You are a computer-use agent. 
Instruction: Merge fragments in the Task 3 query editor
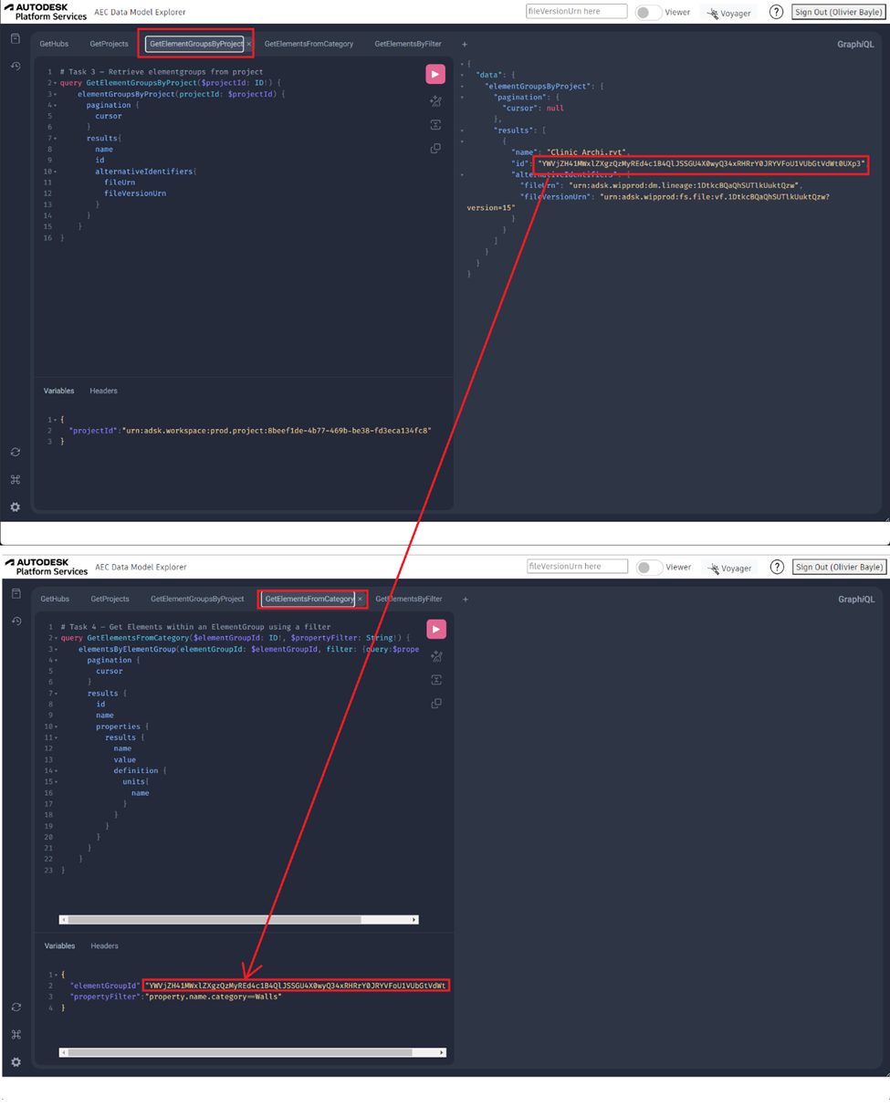click(435, 125)
